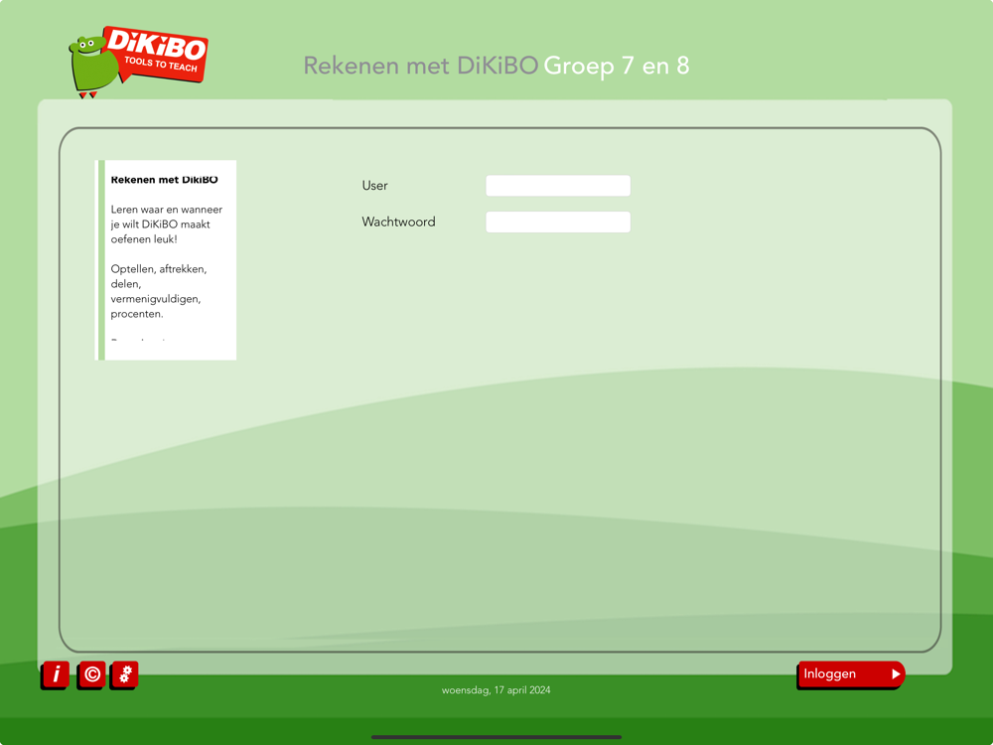Open the red info icon
This screenshot has width=993, height=745.
click(x=56, y=674)
